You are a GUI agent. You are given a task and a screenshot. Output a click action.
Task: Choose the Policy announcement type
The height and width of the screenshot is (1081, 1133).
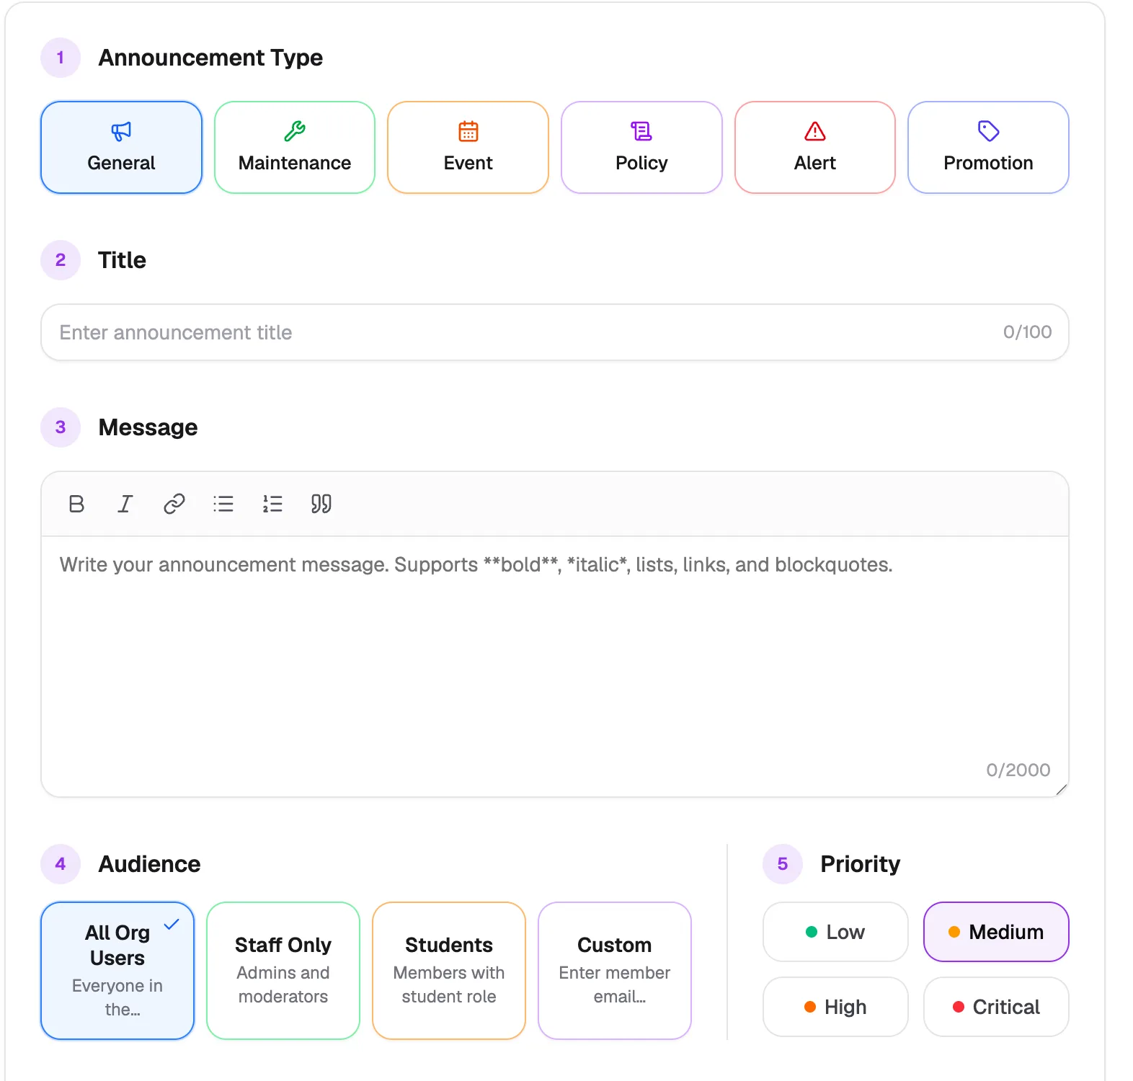641,148
